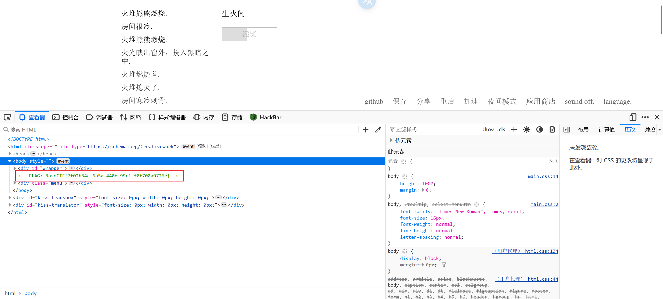
Task: Toggle light color scheme simulation sun icon
Action: [x=527, y=129]
